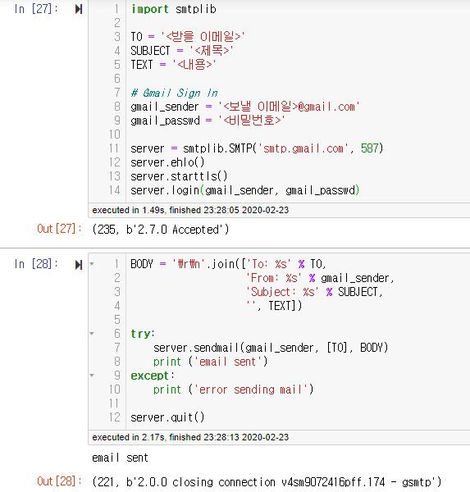Click line number 12 in cell 28
The width and height of the screenshot is (470, 492).
point(115,417)
